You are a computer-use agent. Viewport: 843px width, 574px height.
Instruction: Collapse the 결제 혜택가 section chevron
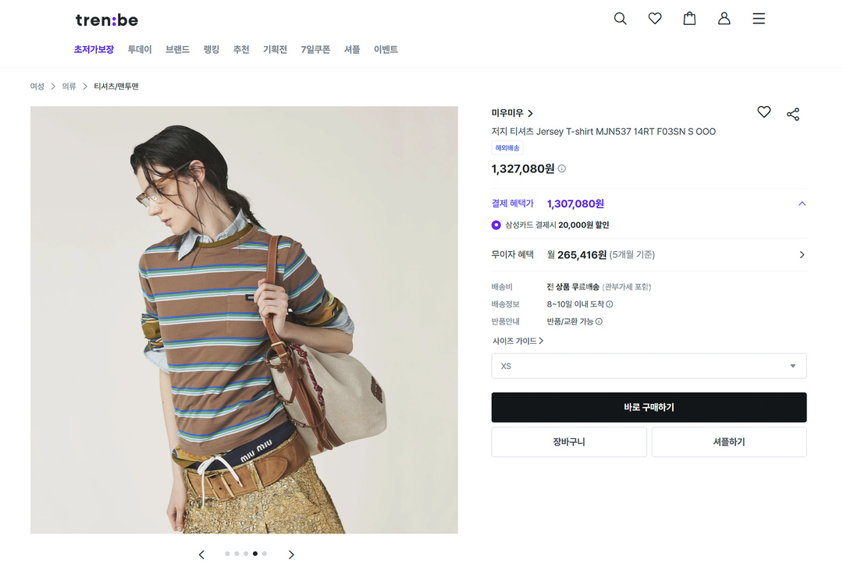click(802, 204)
